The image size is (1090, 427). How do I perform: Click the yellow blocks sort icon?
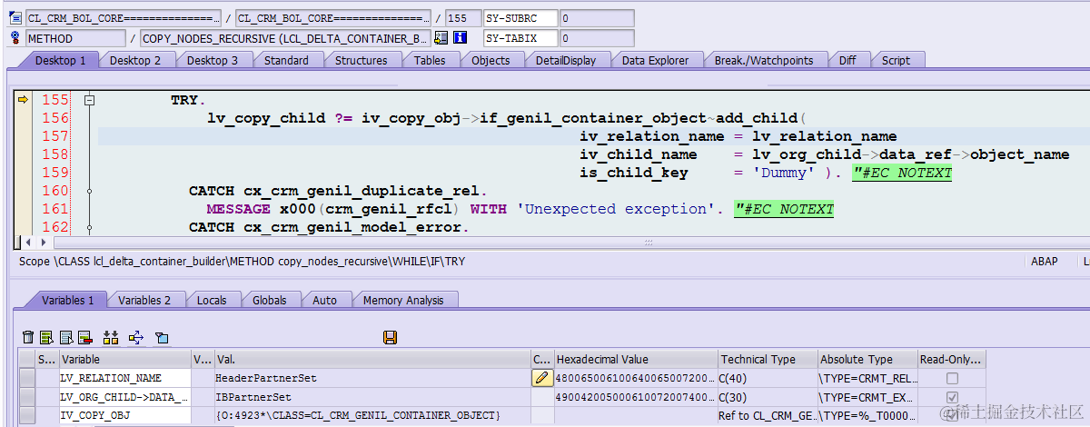tap(111, 338)
